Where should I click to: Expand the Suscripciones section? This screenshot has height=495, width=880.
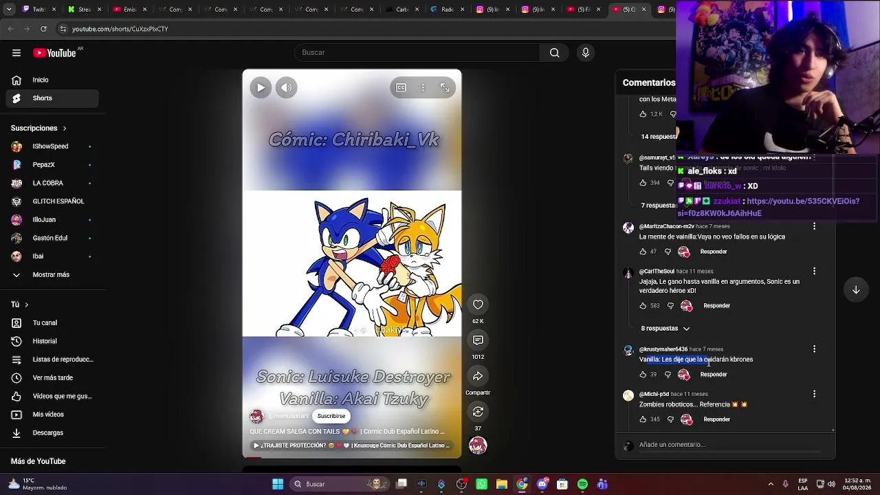coord(39,128)
